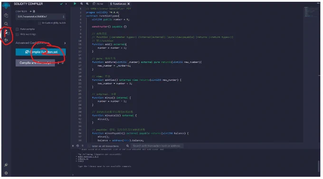
Task: Enable the Hide warnings checkbox
Action: click(17, 34)
